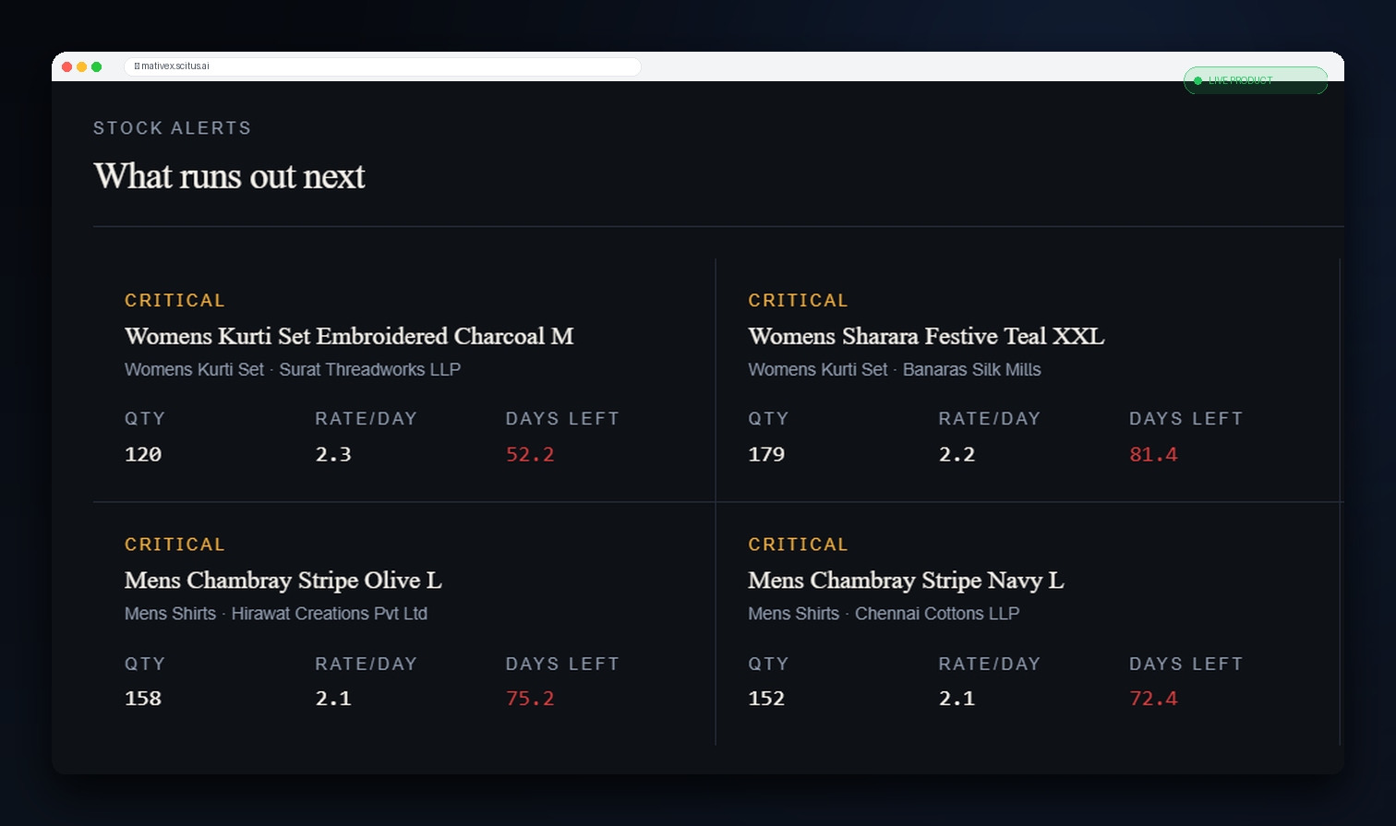Open Mens Chambray Stripe Navy L
Image resolution: width=1396 pixels, height=826 pixels.
906,581
